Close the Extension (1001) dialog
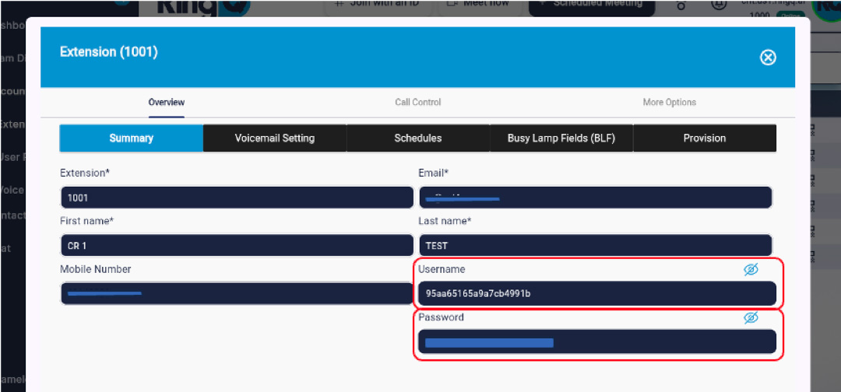Viewport: 841px width, 392px height. tap(768, 58)
